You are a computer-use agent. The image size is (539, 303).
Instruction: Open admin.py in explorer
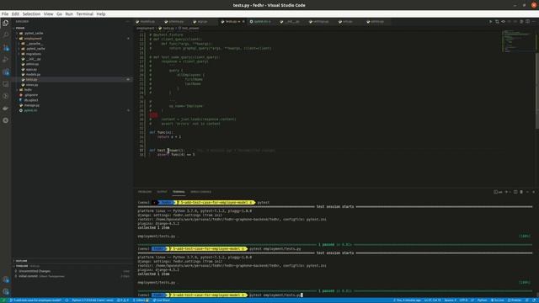[32, 64]
